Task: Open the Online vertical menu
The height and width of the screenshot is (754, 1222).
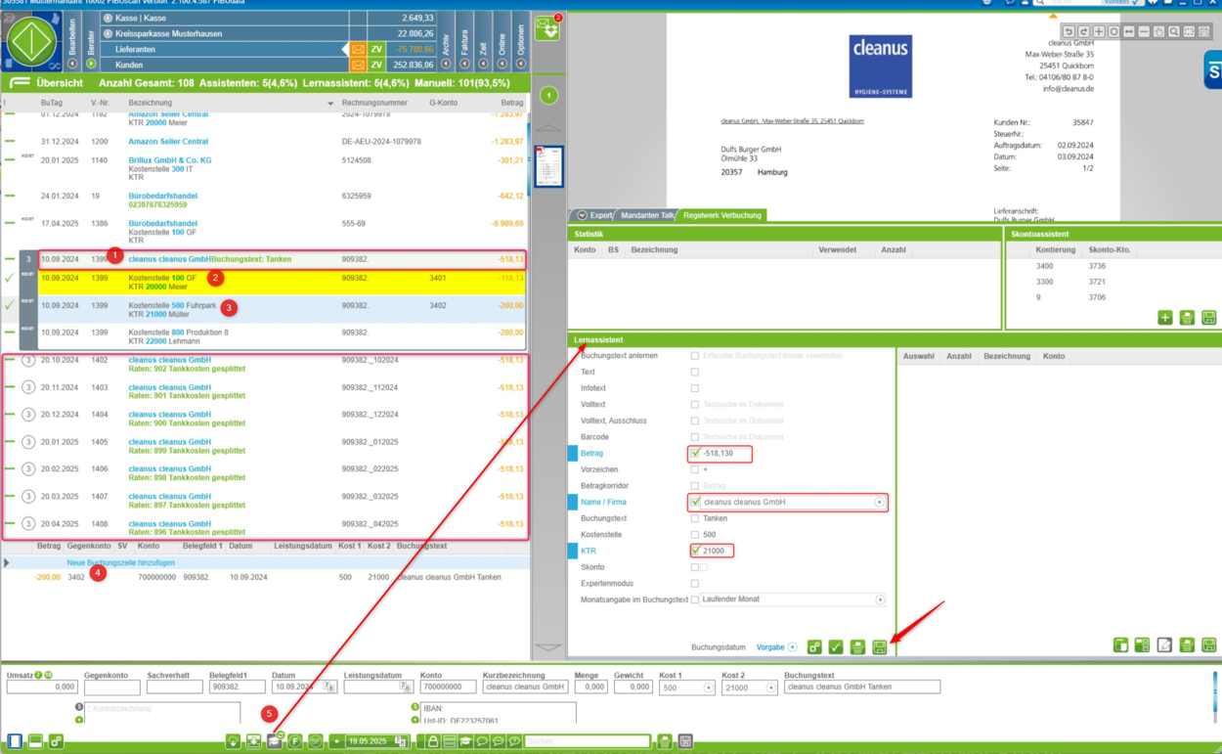Action: pos(502,41)
